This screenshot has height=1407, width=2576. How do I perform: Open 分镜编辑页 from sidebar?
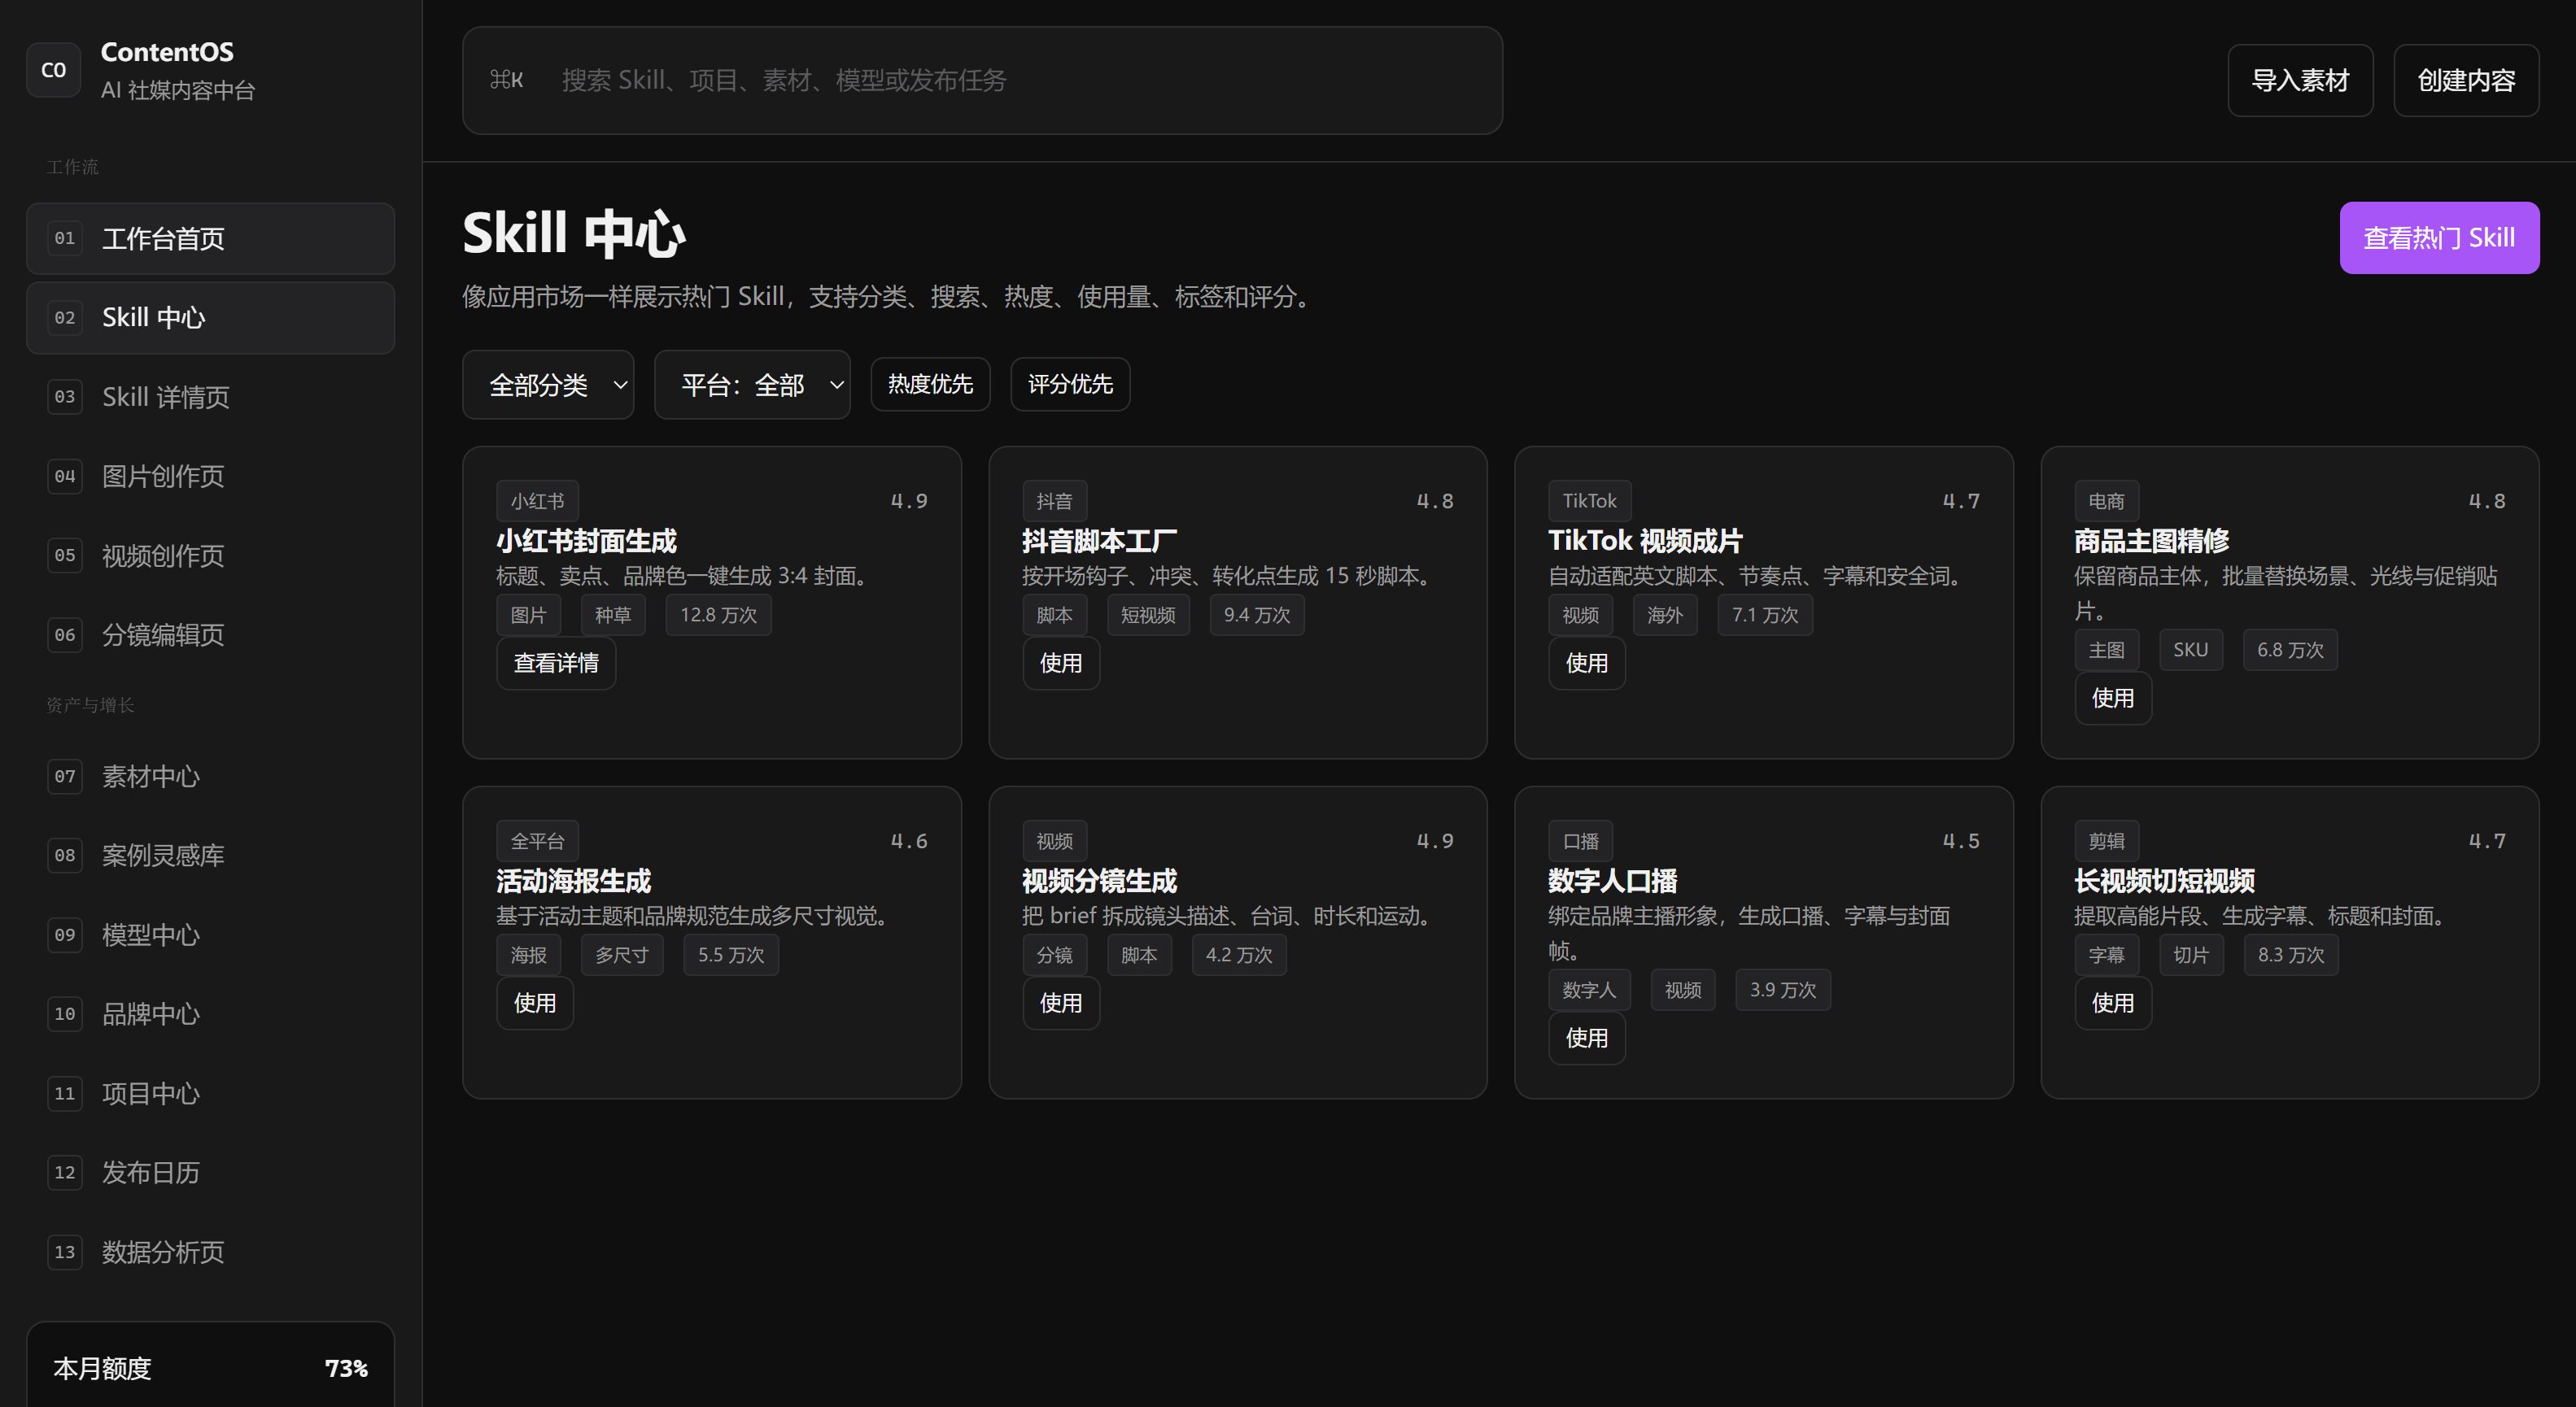(210, 634)
